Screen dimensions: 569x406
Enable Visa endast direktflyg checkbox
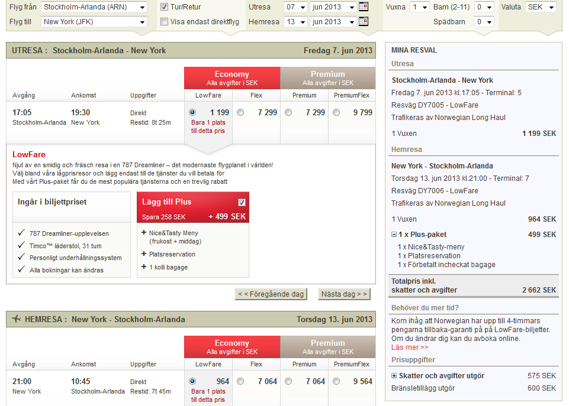pos(165,22)
